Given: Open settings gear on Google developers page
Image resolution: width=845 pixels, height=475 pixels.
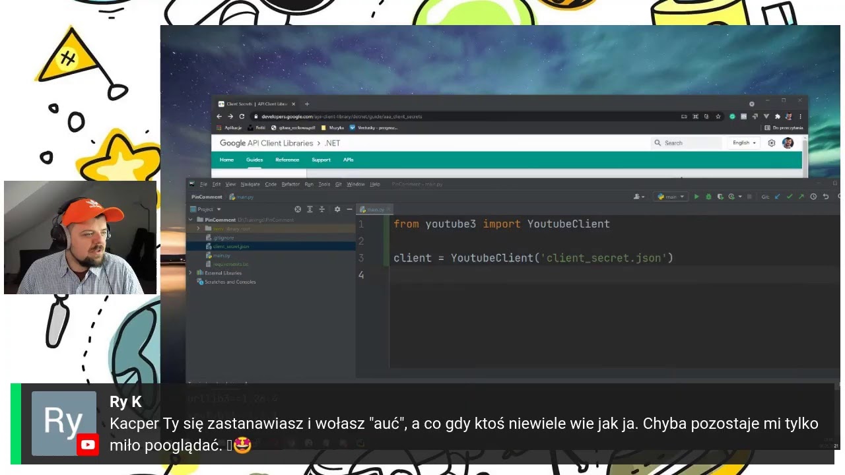Looking at the screenshot, I should [x=771, y=143].
